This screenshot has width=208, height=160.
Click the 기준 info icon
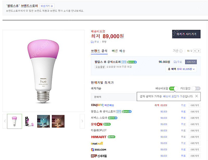point(181,51)
